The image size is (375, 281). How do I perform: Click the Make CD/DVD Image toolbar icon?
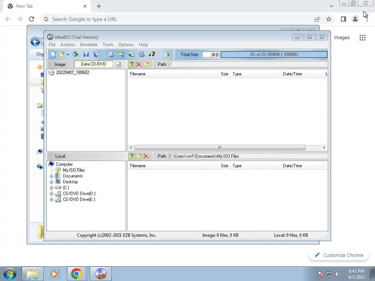tap(111, 55)
